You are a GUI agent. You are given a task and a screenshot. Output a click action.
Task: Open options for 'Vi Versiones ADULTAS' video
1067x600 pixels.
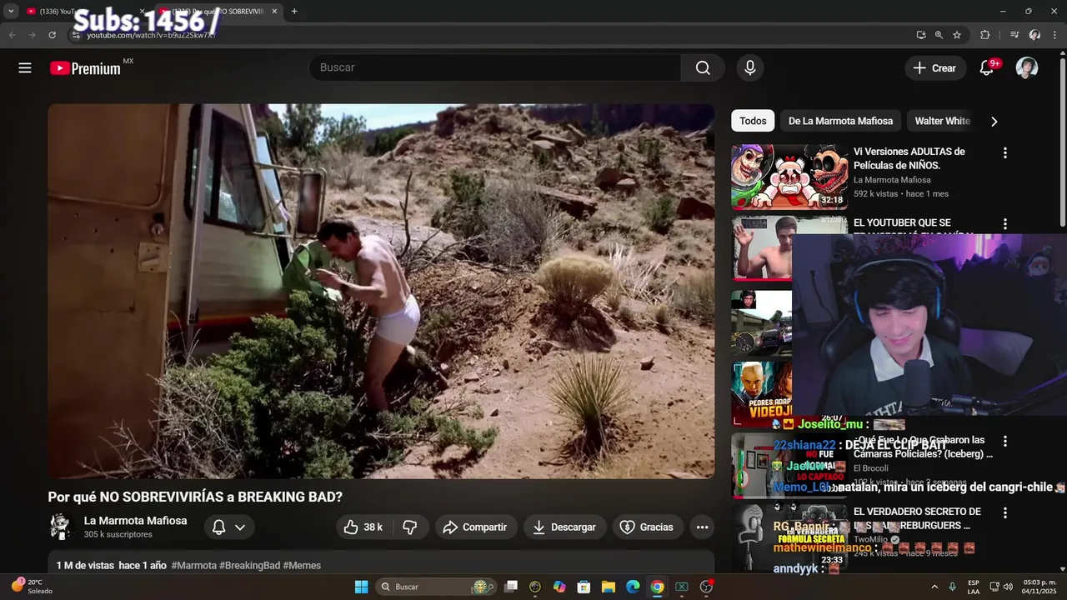click(x=1004, y=153)
